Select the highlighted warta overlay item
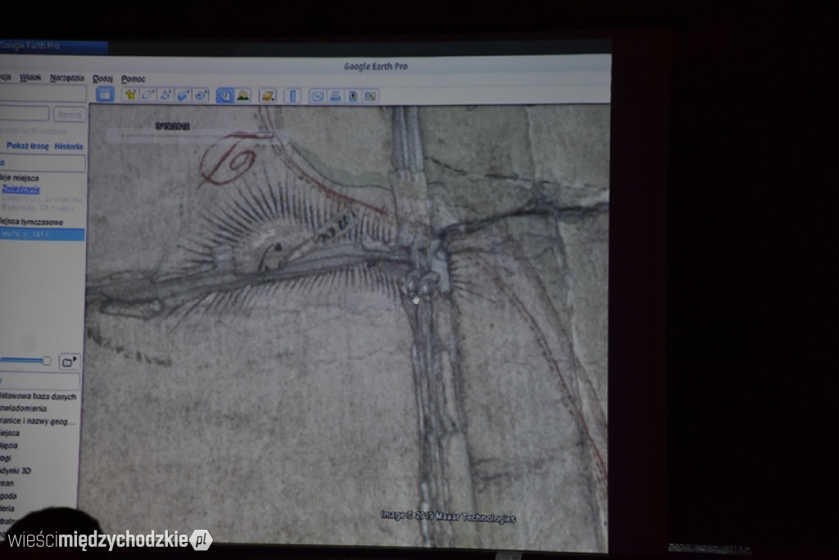Image resolution: width=839 pixels, height=560 pixels. click(x=43, y=234)
